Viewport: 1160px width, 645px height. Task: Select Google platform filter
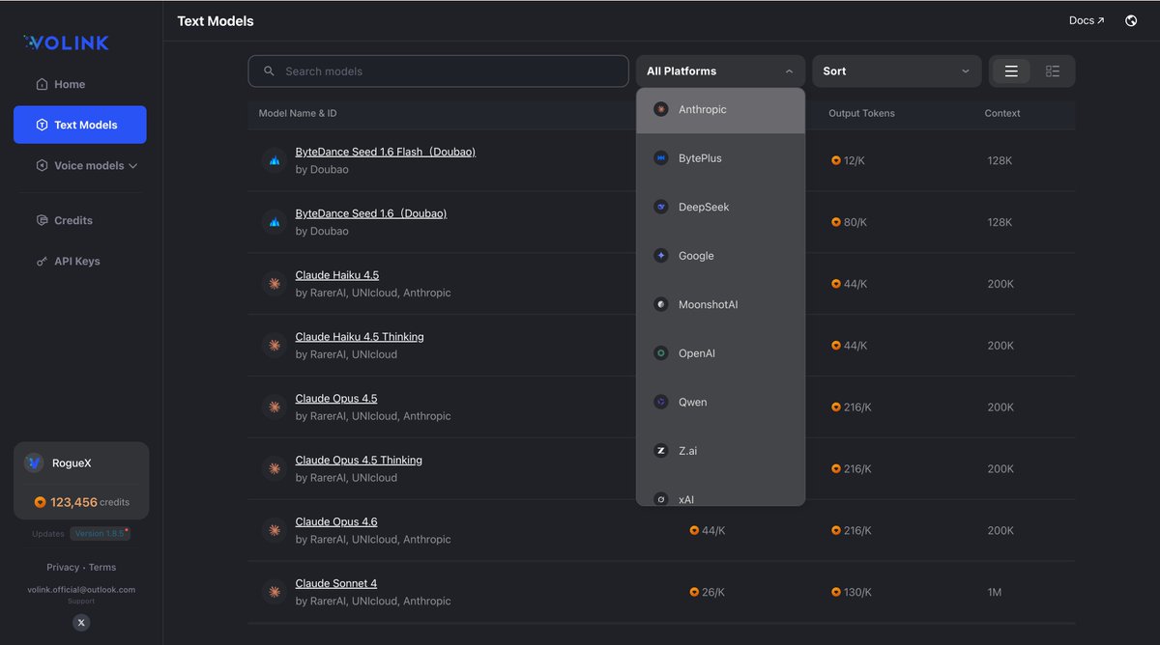point(720,256)
